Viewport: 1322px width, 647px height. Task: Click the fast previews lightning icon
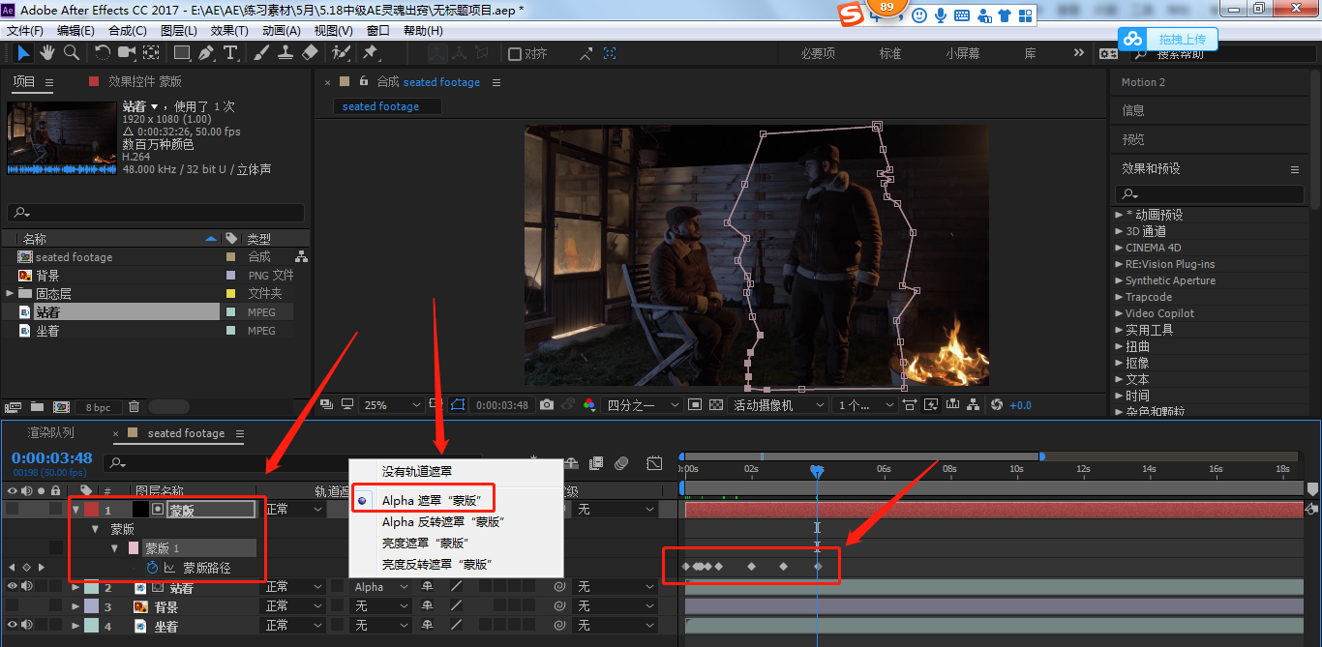931,405
